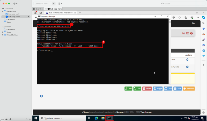
Task: Collapse the Connections tree folder
Action: point(3,11)
